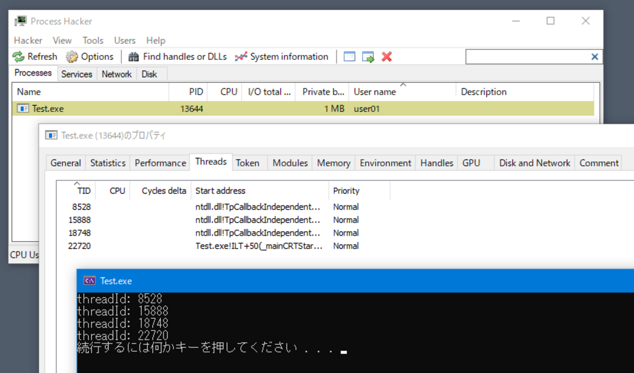Click the Process Hacker title bar icon
This screenshot has width=634, height=373.
tap(20, 21)
